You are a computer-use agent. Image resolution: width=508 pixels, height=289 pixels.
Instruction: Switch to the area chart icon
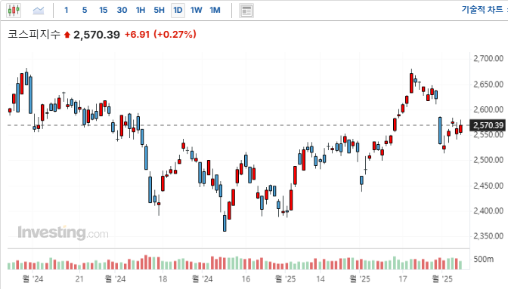coord(39,11)
